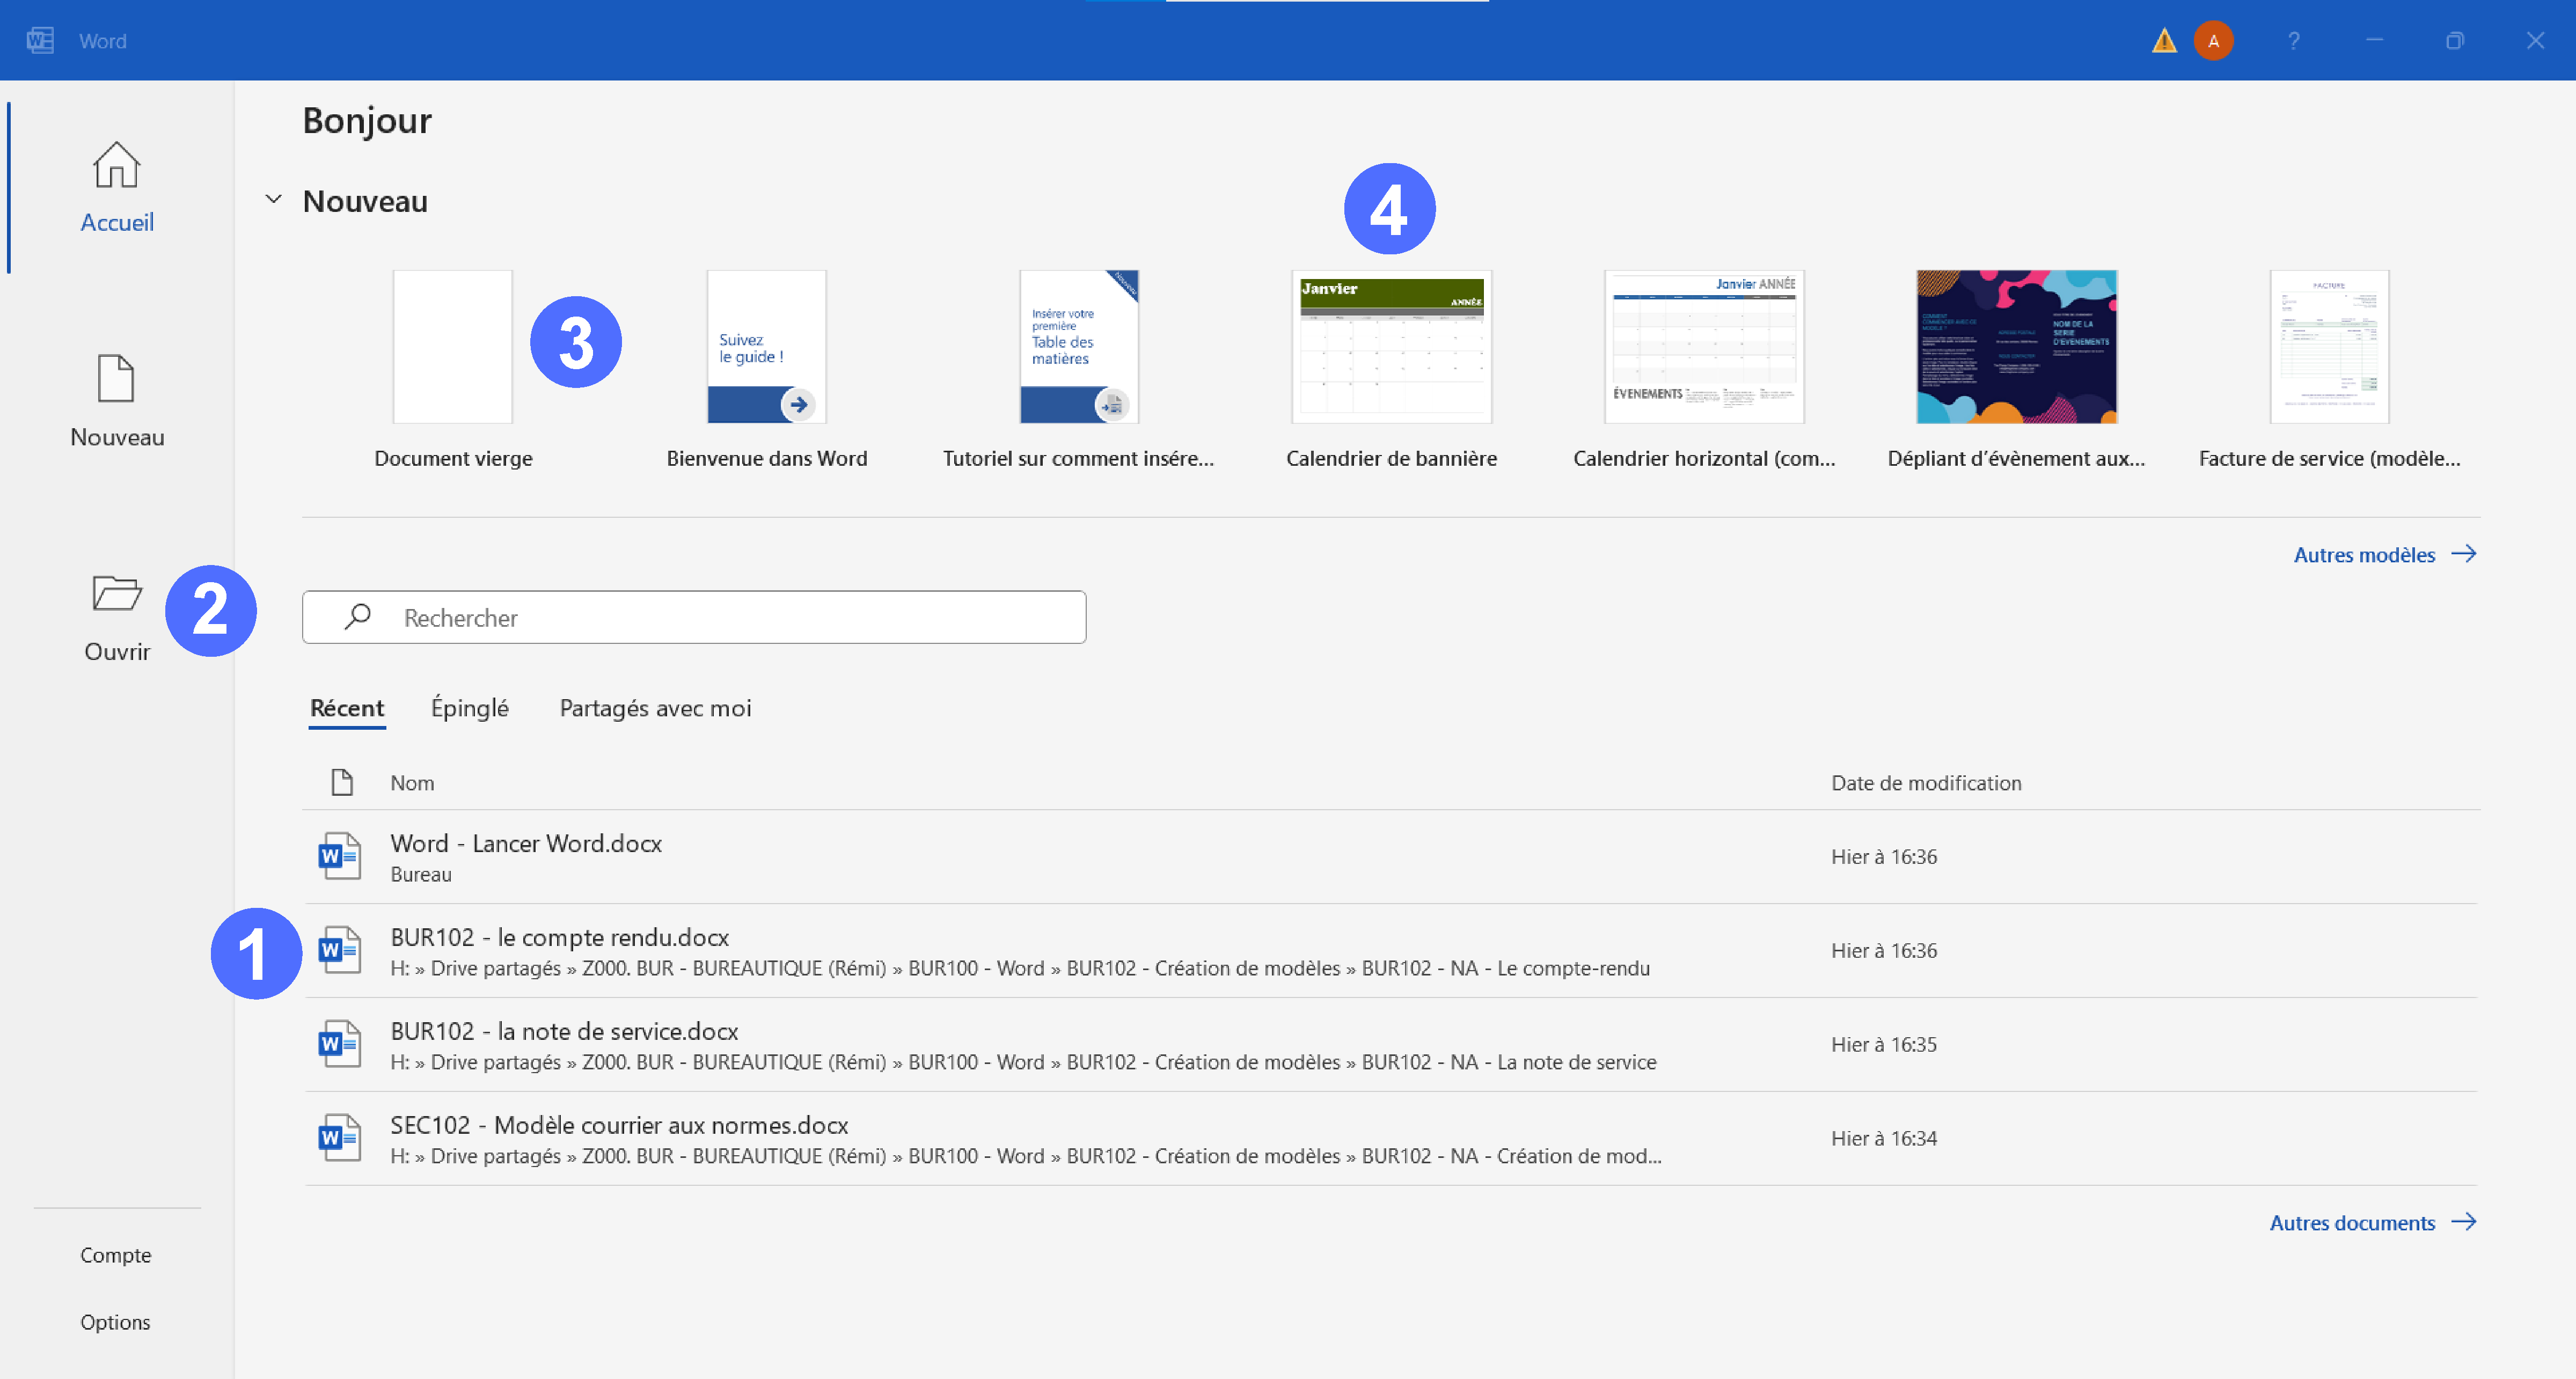Click the file icon of Word - Lancer Word.docx
The image size is (2576, 1379).
click(x=339, y=856)
